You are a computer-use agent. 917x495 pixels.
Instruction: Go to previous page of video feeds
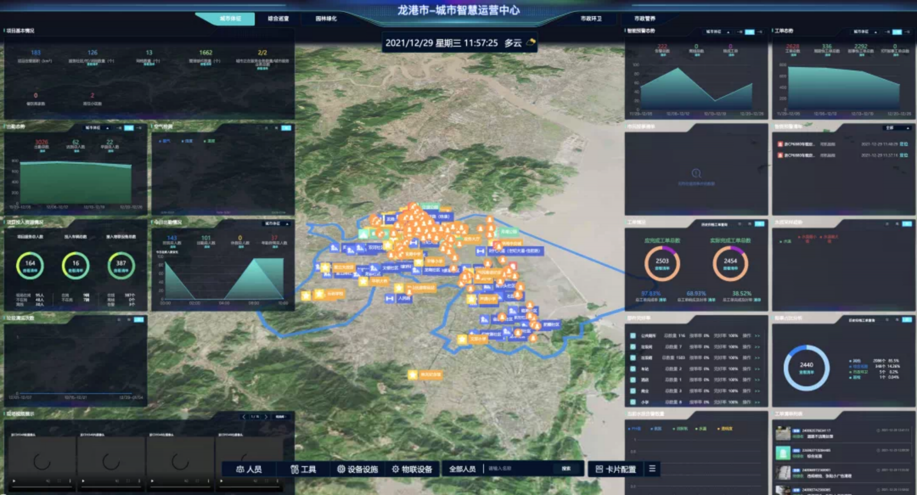coord(244,417)
